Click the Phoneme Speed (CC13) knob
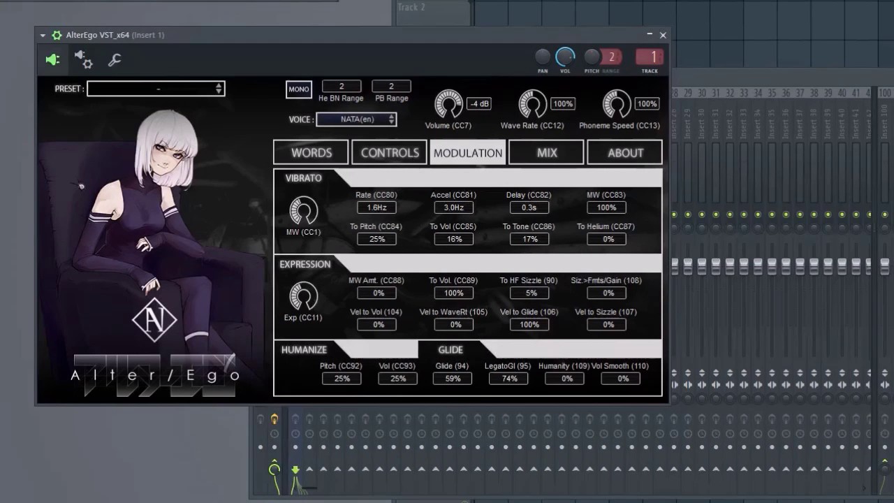This screenshot has height=503, width=894. pyautogui.click(x=617, y=104)
